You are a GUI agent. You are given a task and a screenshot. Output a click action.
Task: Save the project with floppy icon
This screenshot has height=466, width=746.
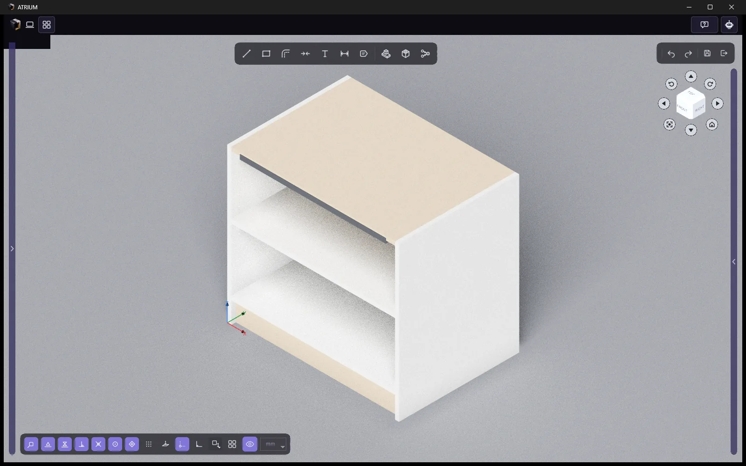[x=707, y=53]
